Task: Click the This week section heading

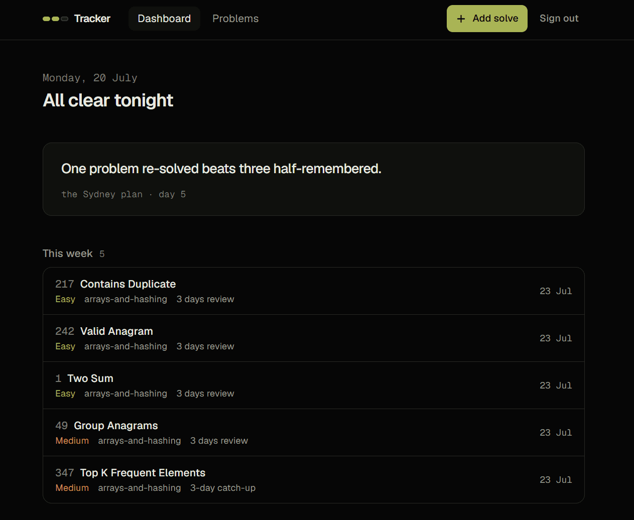Action: coord(68,253)
